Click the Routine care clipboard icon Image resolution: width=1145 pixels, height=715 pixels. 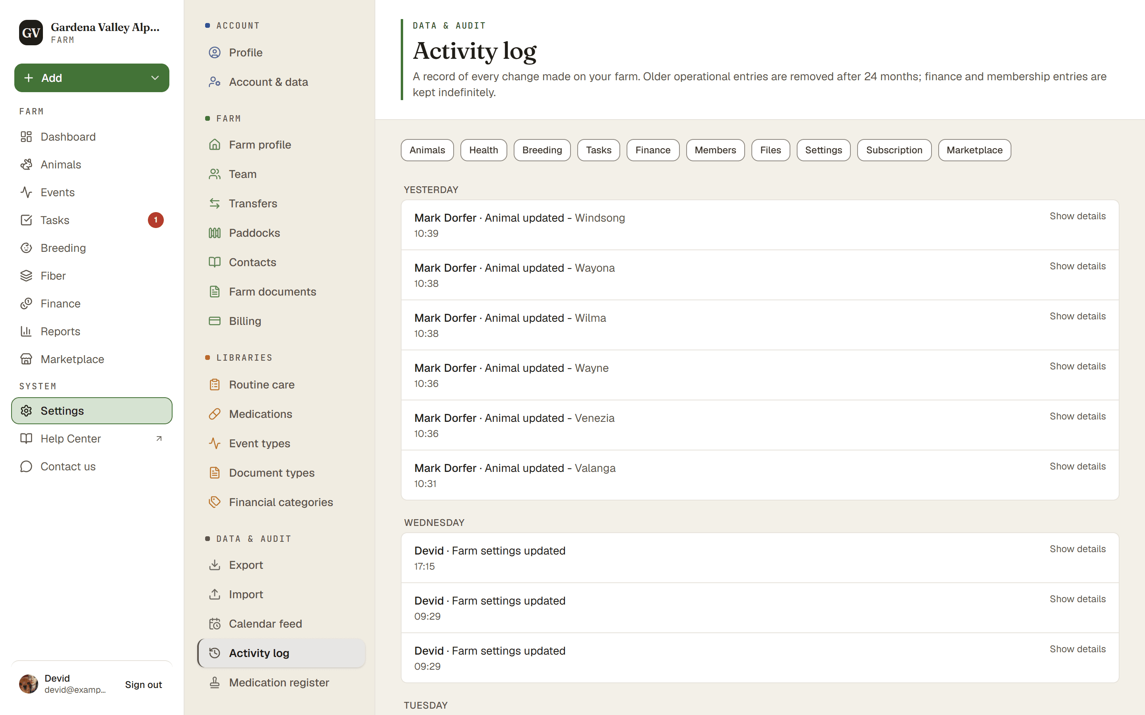coord(215,385)
